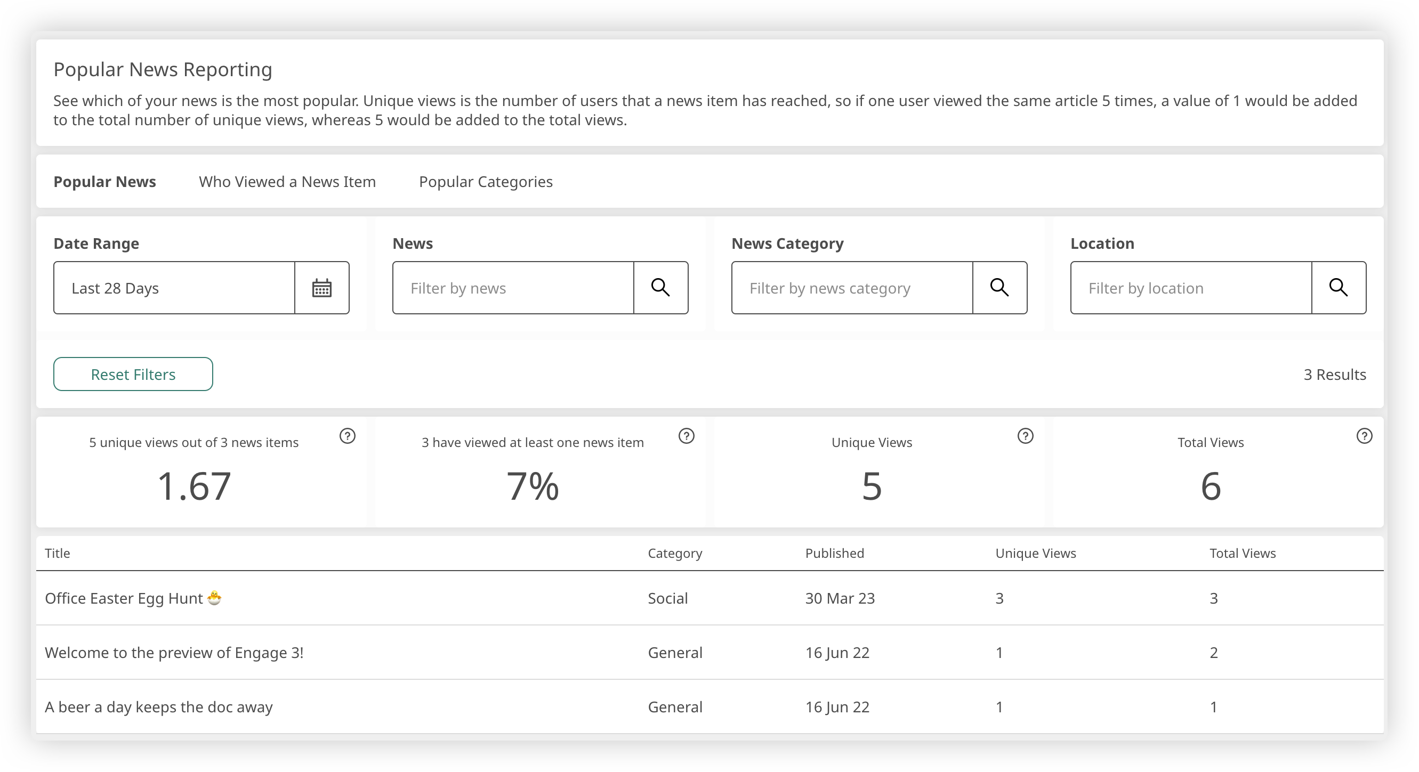Click the News Category search icon
Image resolution: width=1419 pixels, height=772 pixels.
click(x=999, y=288)
